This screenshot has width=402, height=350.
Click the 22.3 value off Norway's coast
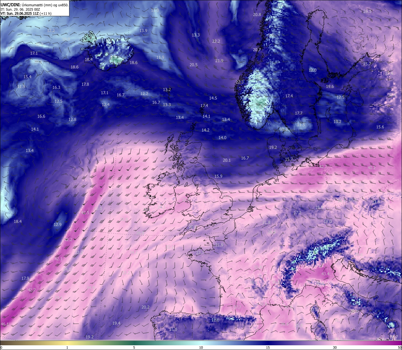click(240, 82)
